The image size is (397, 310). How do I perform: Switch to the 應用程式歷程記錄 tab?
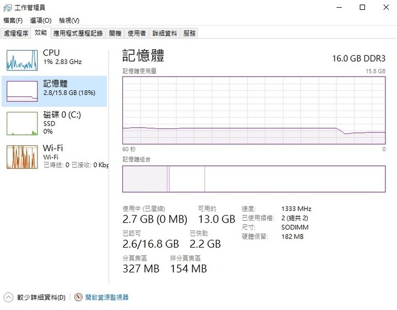[x=78, y=34]
